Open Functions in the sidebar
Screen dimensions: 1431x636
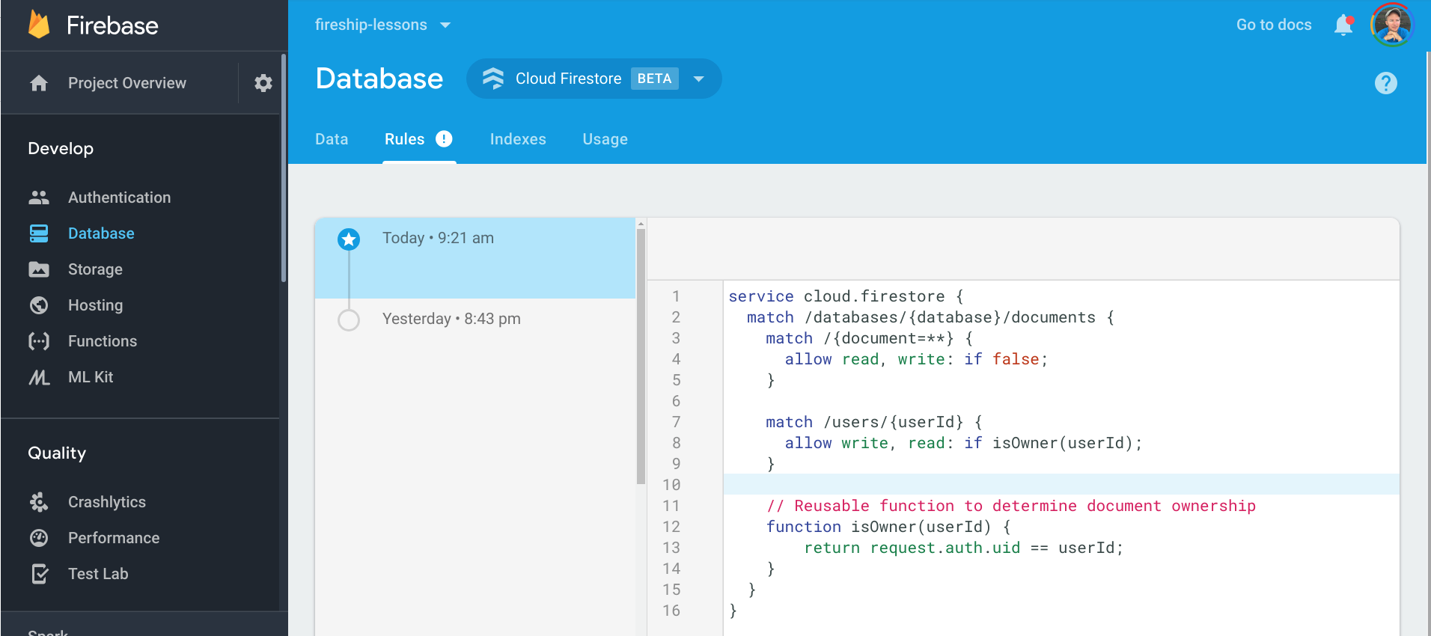(x=103, y=341)
